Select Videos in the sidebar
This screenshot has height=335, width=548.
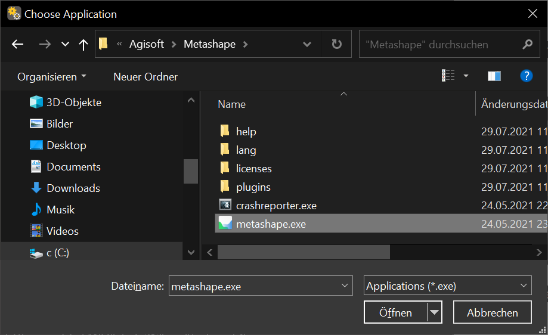click(x=63, y=231)
